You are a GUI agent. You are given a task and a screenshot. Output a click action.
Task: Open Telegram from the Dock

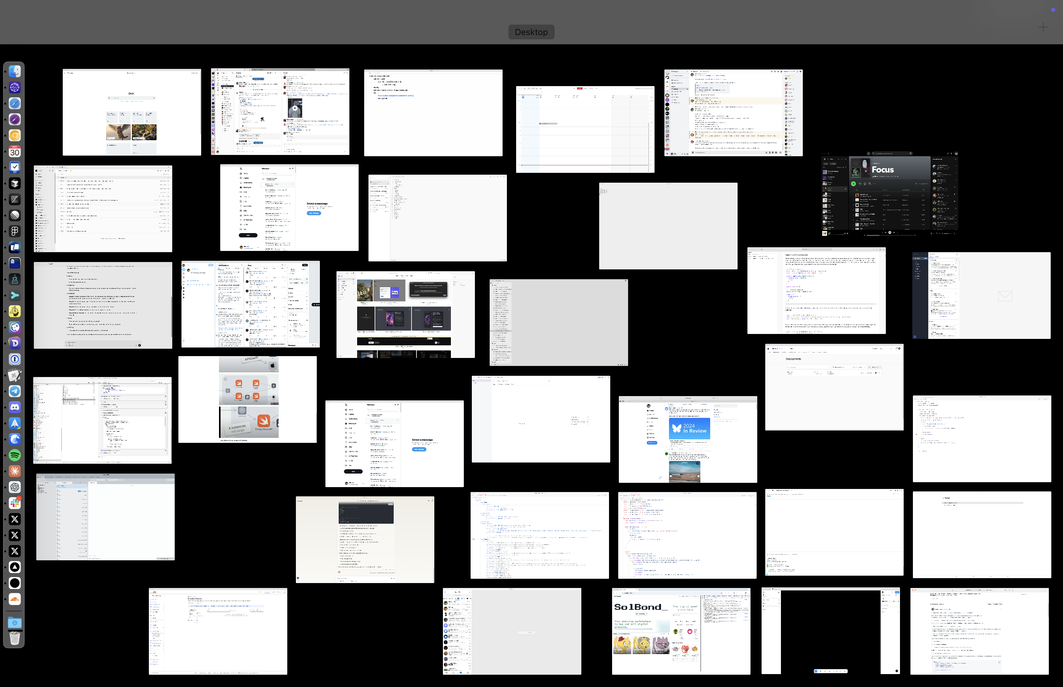[x=15, y=391]
